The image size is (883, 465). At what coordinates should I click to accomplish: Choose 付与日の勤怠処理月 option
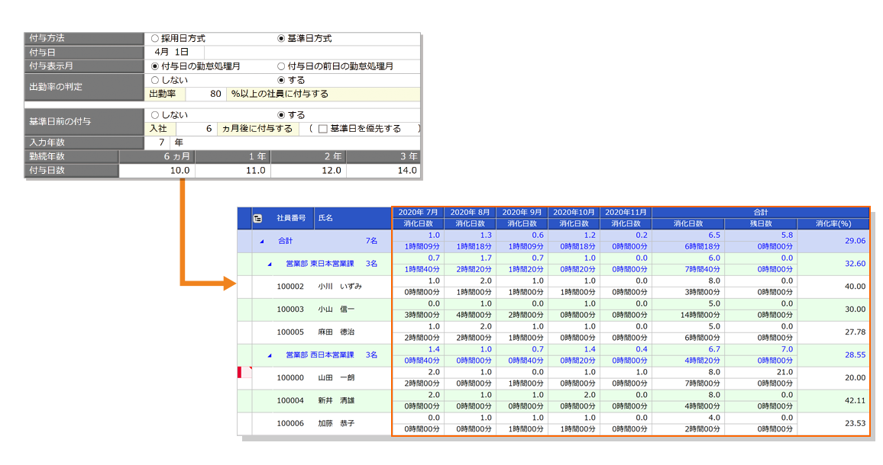154,66
